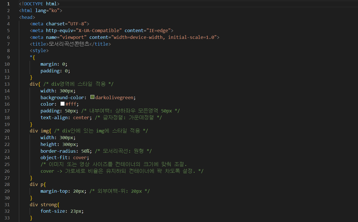358x222 pixels.
Task: Click the darkolivegreen value text
Action: point(114,97)
